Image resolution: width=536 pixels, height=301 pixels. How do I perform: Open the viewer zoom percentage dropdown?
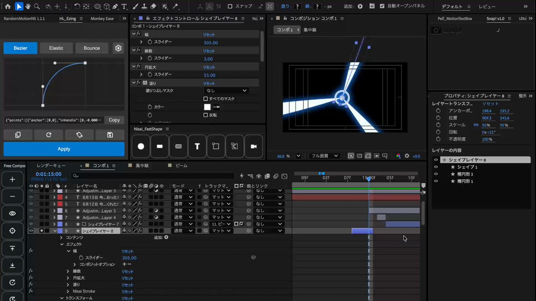(x=298, y=156)
